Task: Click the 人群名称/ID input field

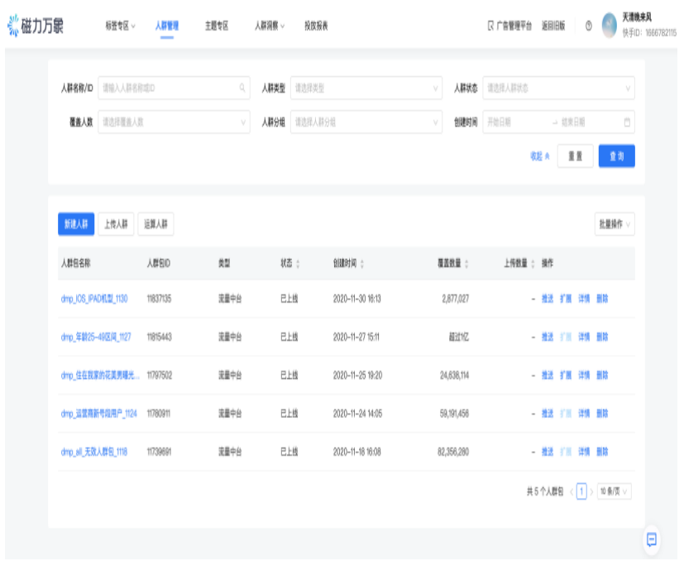Action: click(165, 88)
